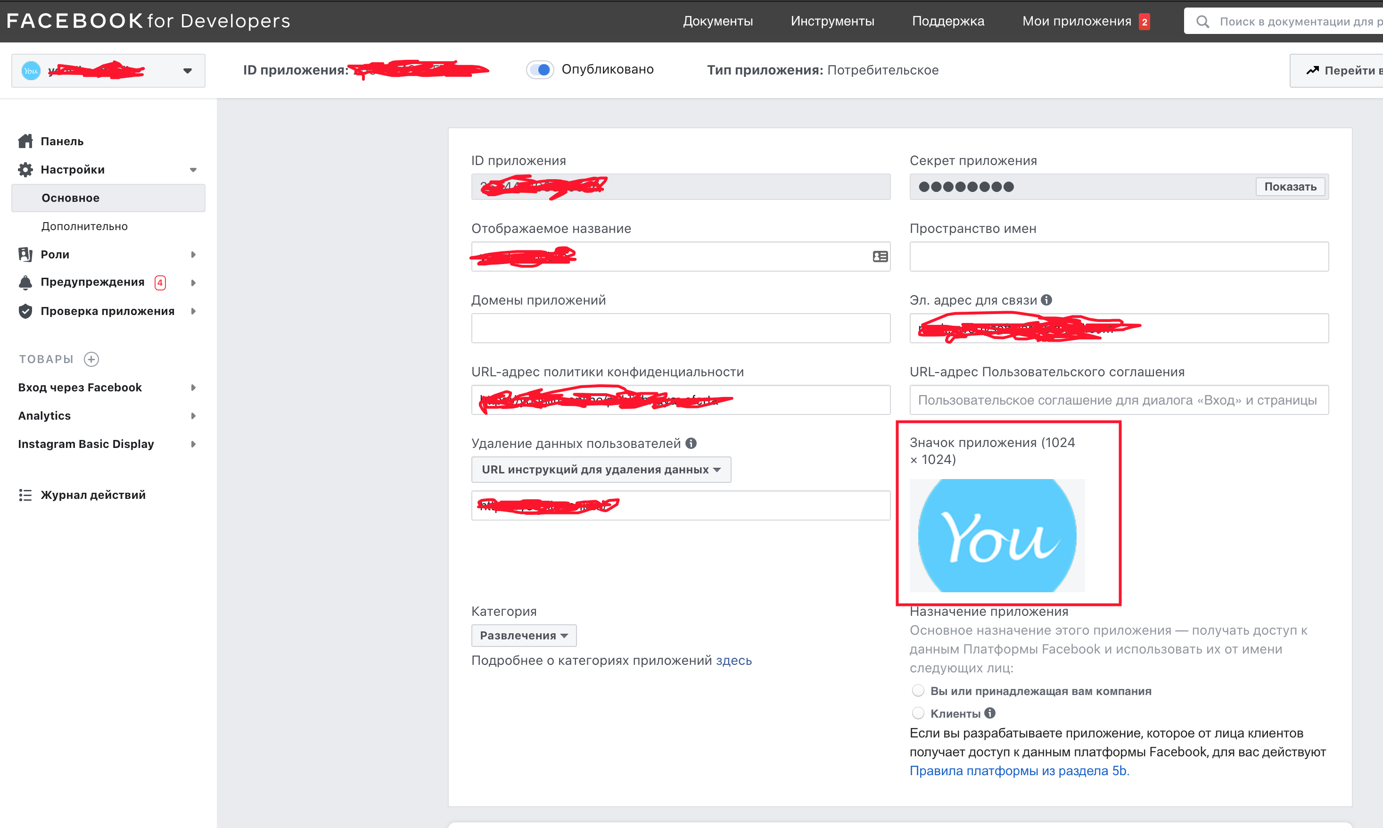Click the Показать button for app secret

point(1291,187)
